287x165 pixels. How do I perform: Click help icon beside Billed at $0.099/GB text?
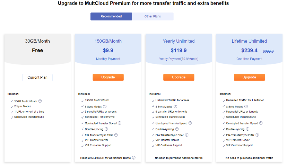pyautogui.click(x=134, y=158)
